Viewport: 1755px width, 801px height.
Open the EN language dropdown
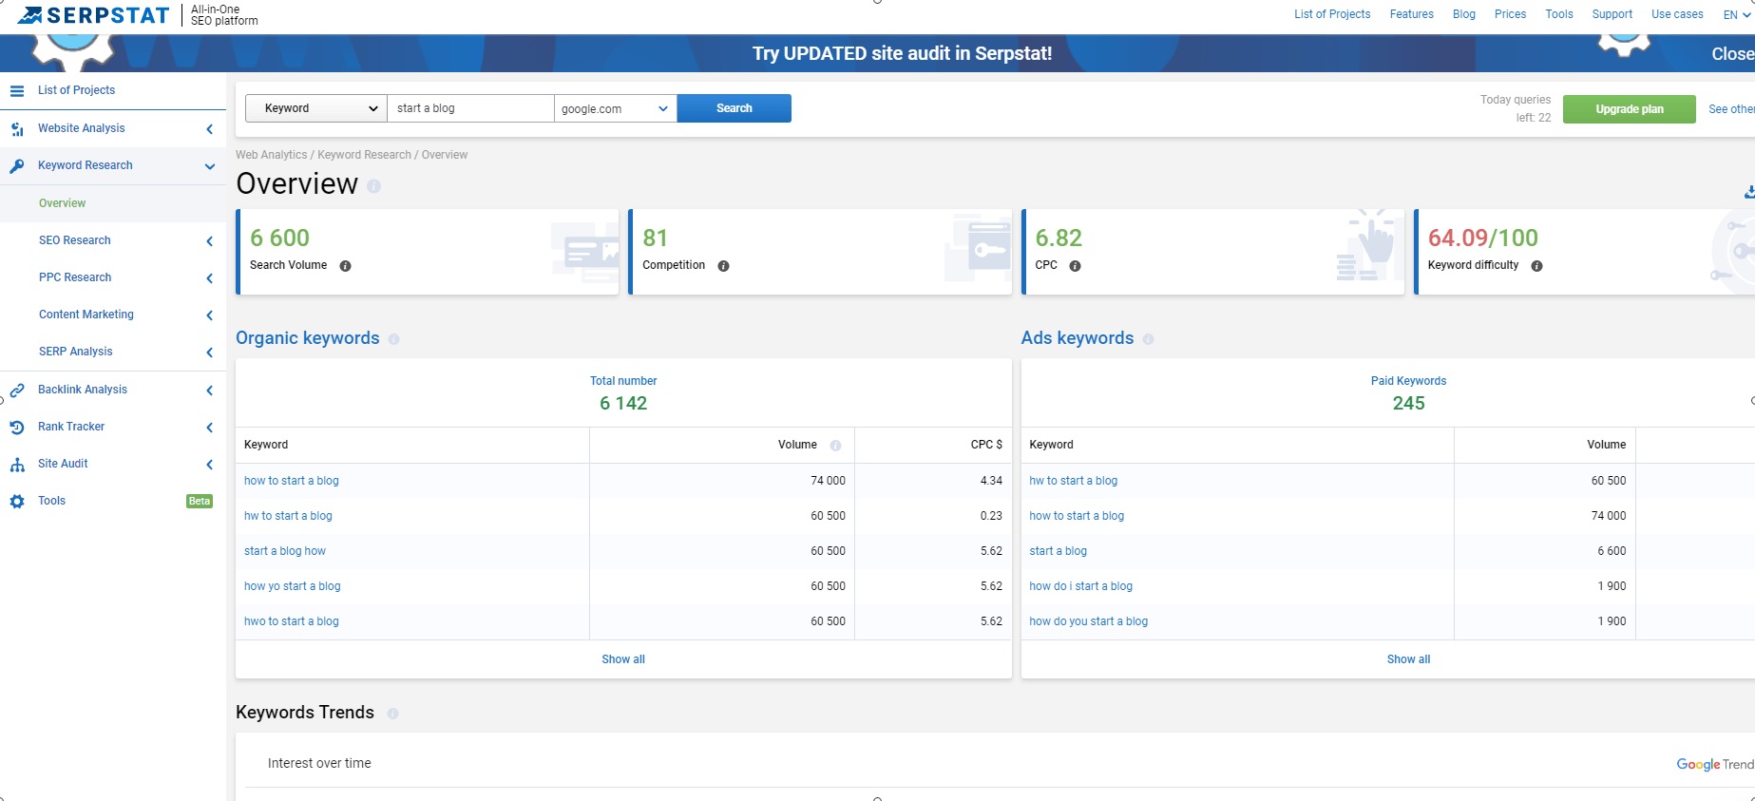tap(1736, 15)
